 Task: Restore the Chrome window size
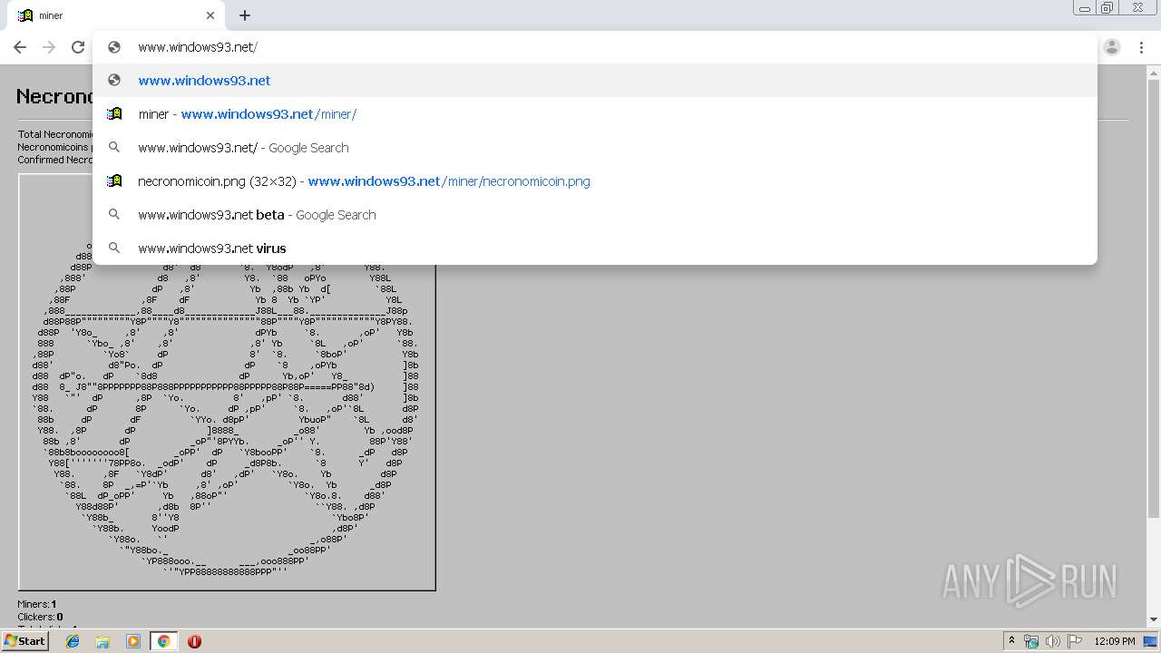(x=1107, y=8)
